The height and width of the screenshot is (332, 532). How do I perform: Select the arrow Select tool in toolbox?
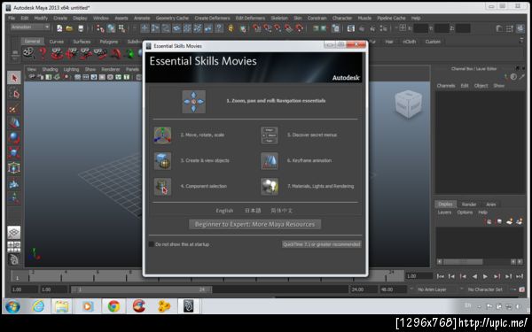[x=14, y=78]
